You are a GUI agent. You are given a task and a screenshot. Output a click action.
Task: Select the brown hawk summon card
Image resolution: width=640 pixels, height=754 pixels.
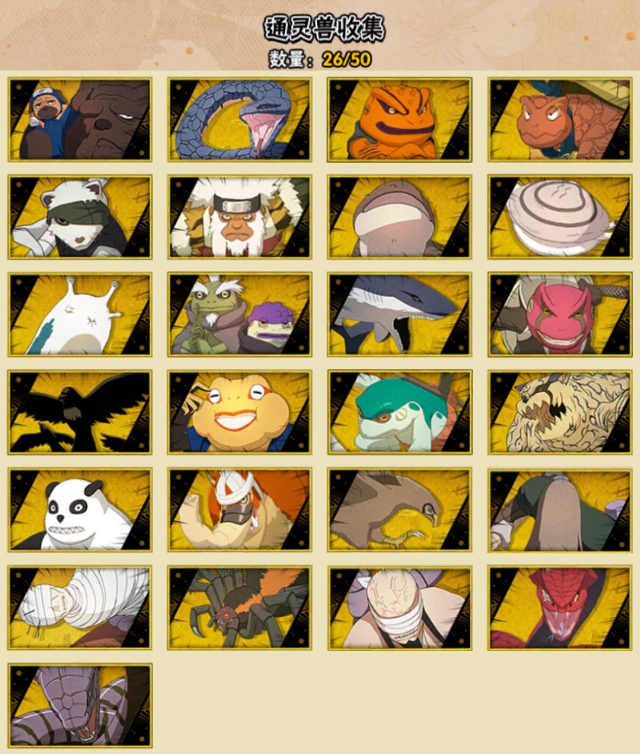point(399,510)
